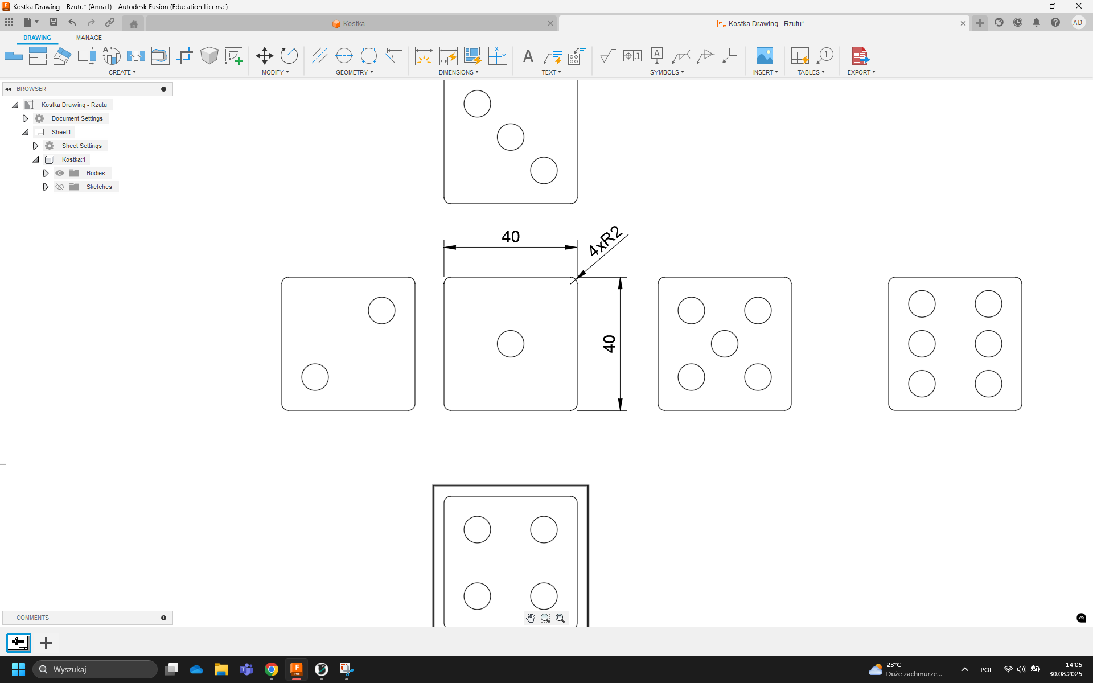The width and height of the screenshot is (1093, 683).
Task: Show the Sketches folder visibility eye
Action: pos(60,187)
